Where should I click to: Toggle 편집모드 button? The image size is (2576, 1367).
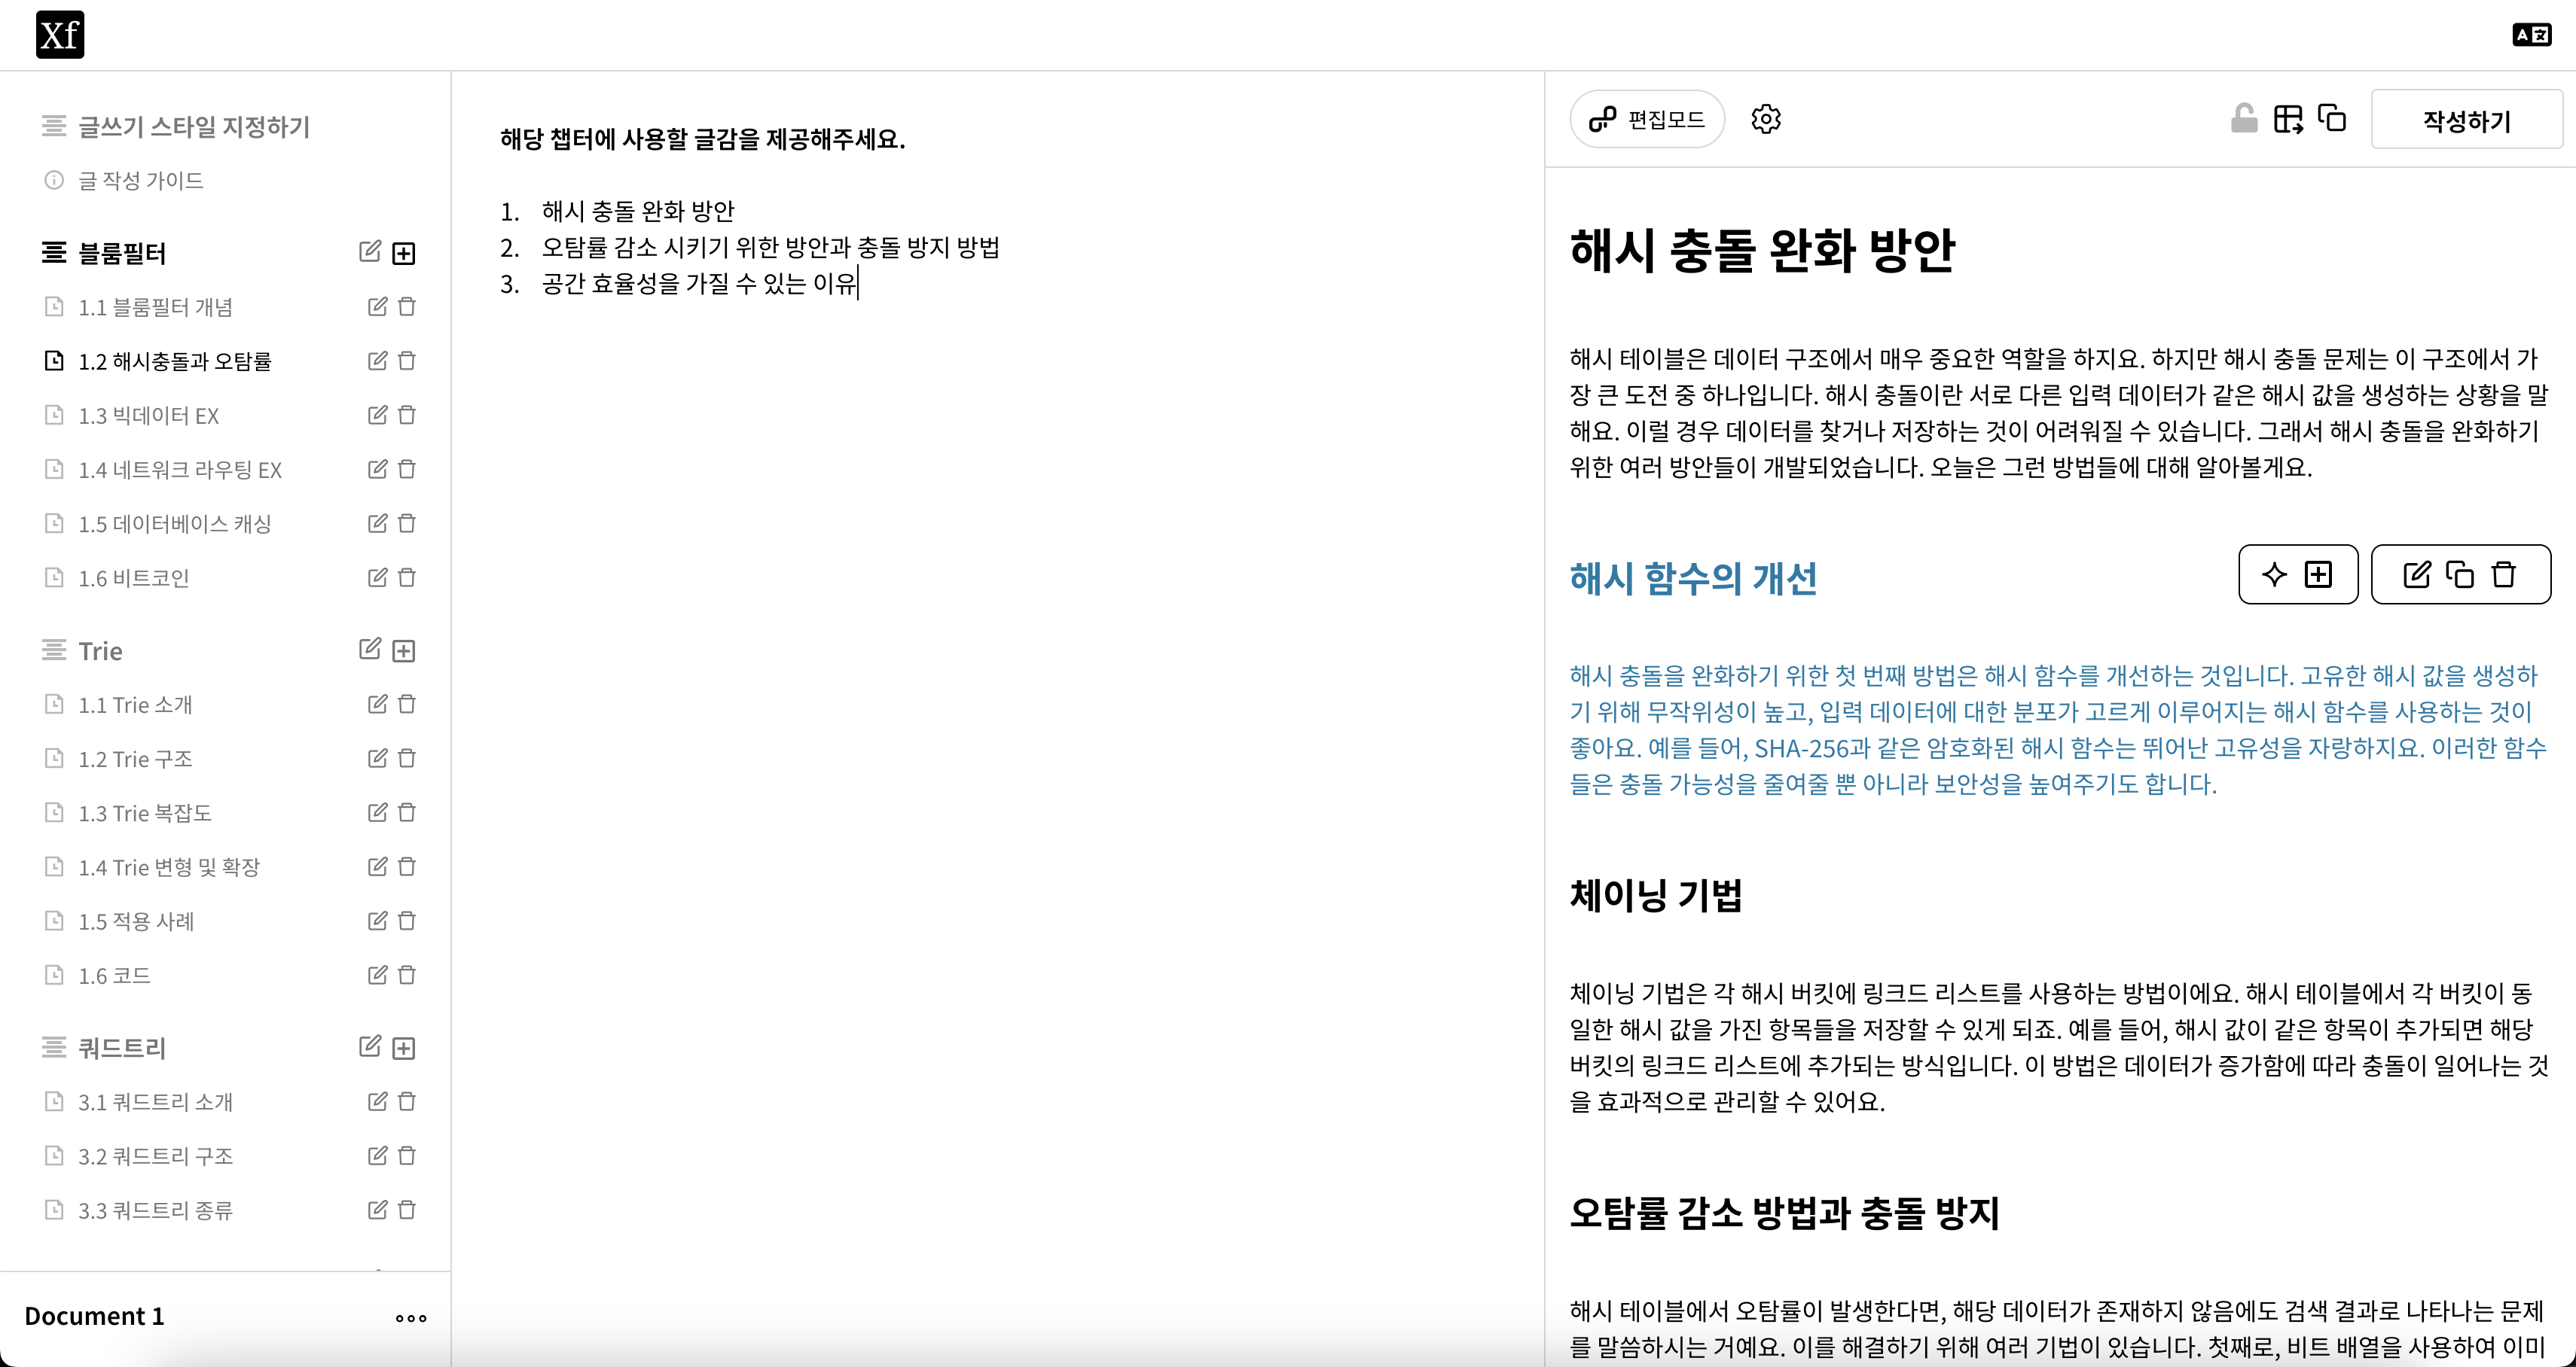click(1647, 119)
